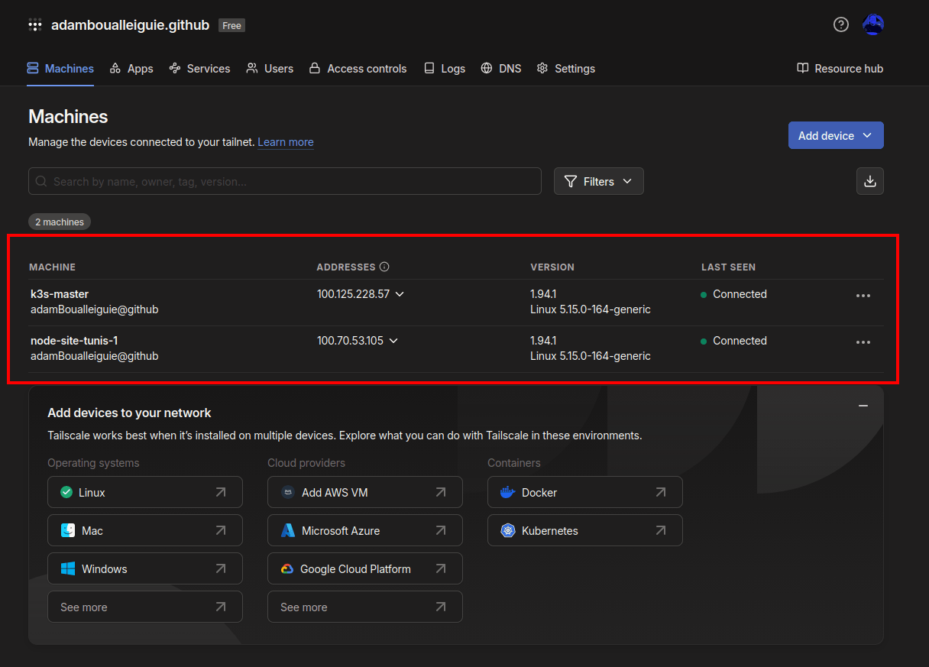Click the arrow icon on Add AWS VM card
This screenshot has height=667, width=929.
click(441, 492)
